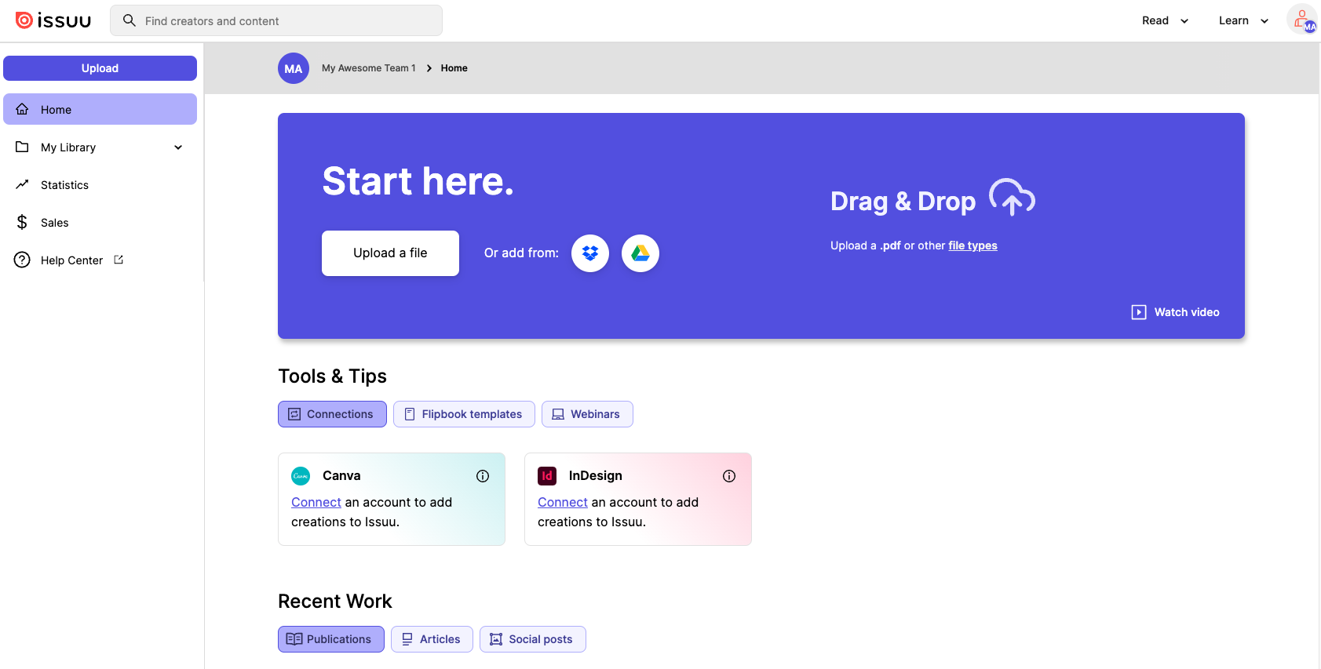1321x669 pixels.
Task: Click Connect link in InDesign card
Action: [563, 502]
